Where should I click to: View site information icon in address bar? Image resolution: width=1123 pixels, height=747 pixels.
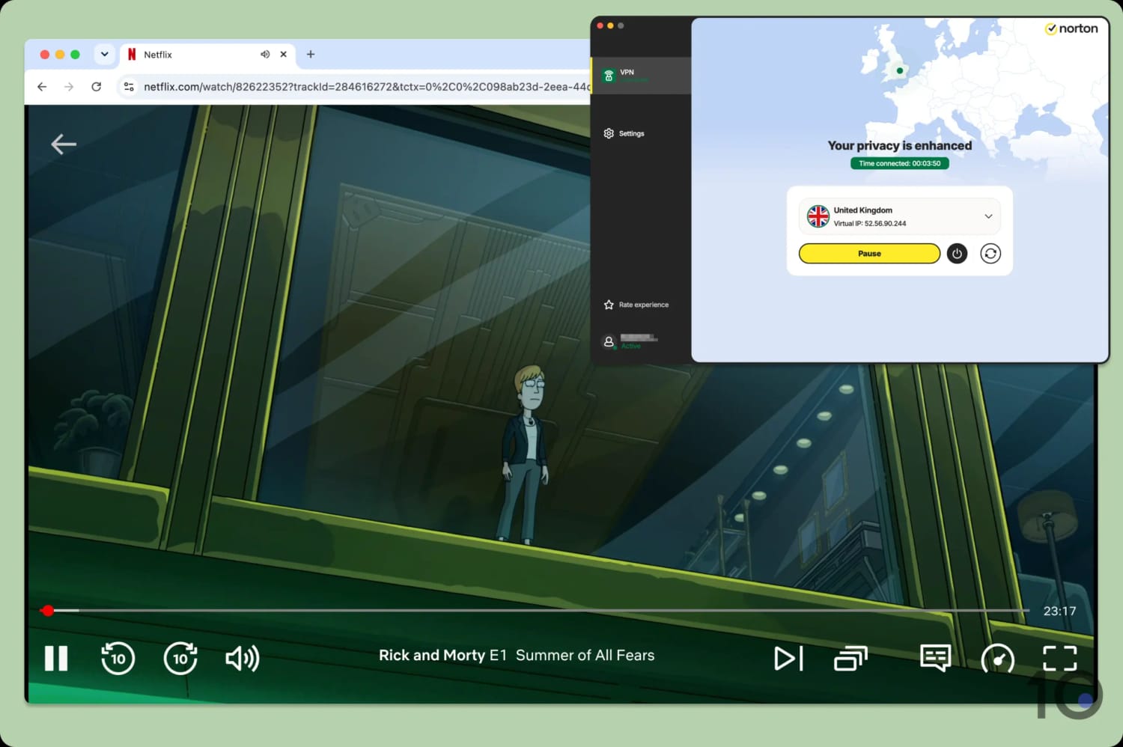pos(129,87)
